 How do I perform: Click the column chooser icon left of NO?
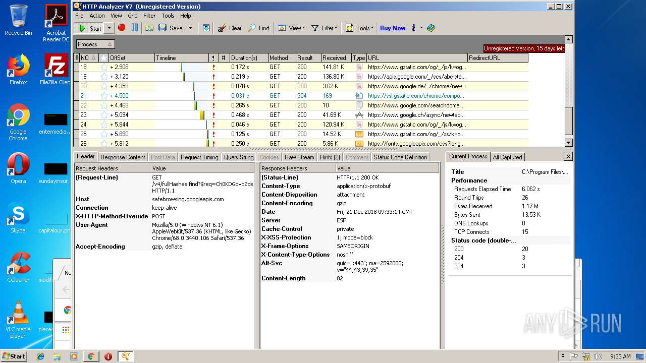pos(76,58)
